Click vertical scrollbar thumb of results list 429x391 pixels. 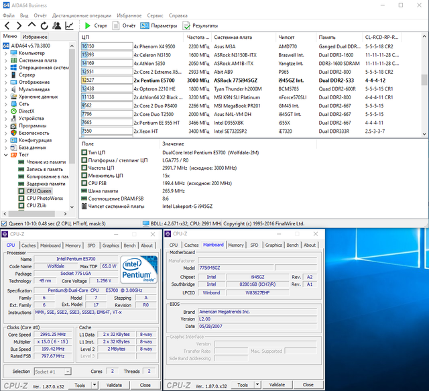click(424, 80)
